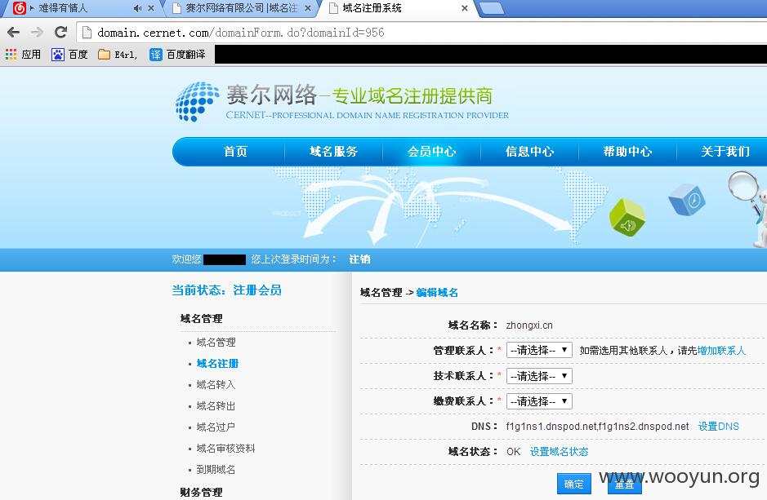Viewport: 767px width, 500px height.
Task: Open the 应用 apps grid bookmark
Action: pos(23,54)
